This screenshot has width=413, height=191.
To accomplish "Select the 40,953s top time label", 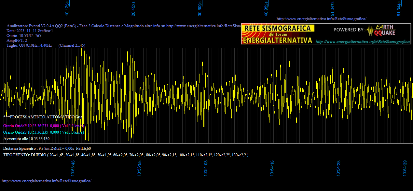I will click(266, 9).
